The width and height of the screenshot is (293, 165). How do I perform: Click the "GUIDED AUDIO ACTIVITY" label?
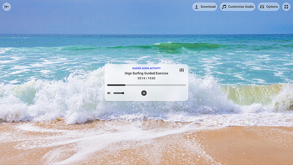(146, 68)
